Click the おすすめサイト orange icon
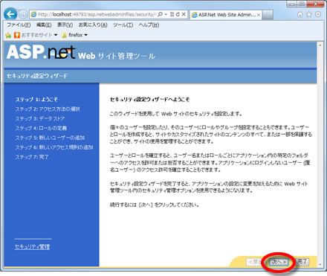 click(x=17, y=35)
